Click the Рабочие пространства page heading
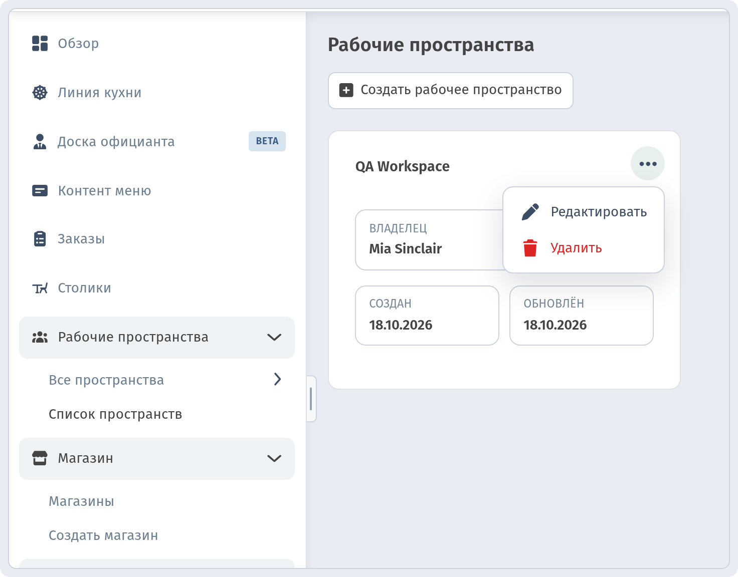 [x=431, y=45]
